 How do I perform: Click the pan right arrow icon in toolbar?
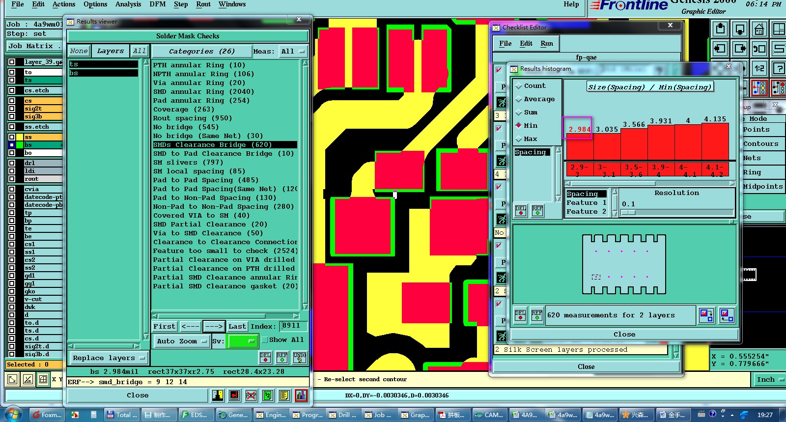[740, 49]
